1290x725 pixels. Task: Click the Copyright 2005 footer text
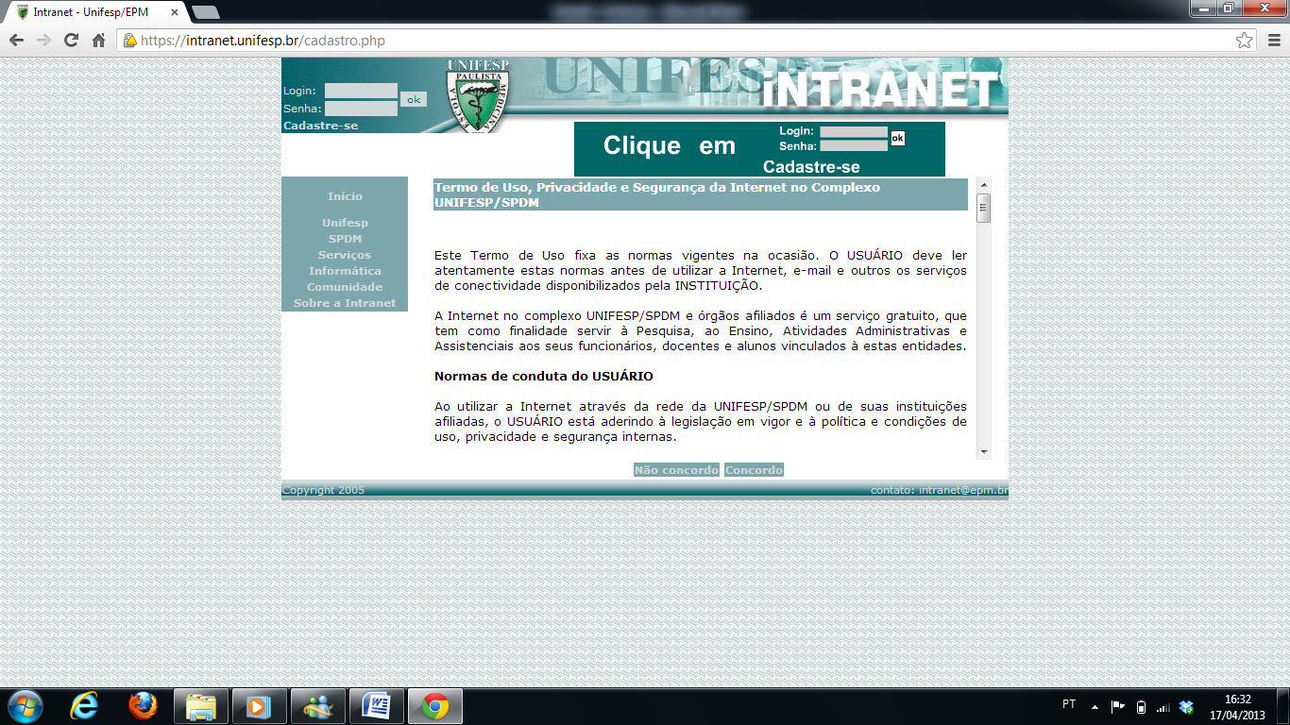[x=323, y=490]
